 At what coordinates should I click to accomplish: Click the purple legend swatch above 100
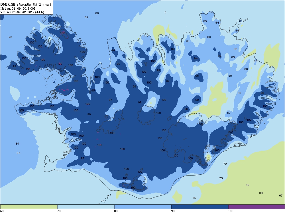(x=256, y=207)
